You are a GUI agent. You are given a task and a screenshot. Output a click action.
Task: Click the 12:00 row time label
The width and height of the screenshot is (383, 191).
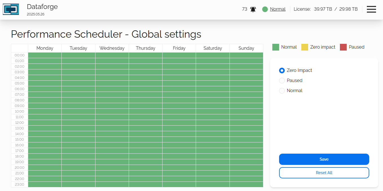coord(19,123)
